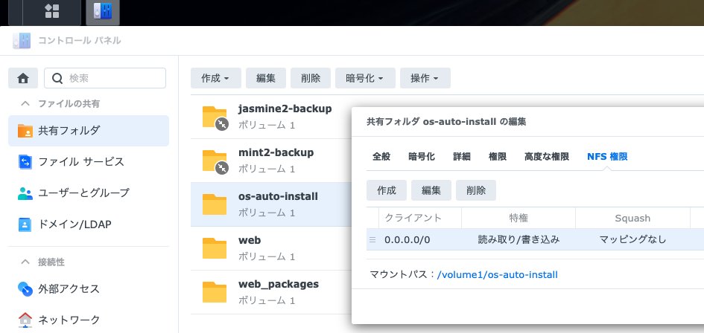Select the Control Panel taskbar icon
Image resolution: width=704 pixels, height=333 pixels.
103,12
